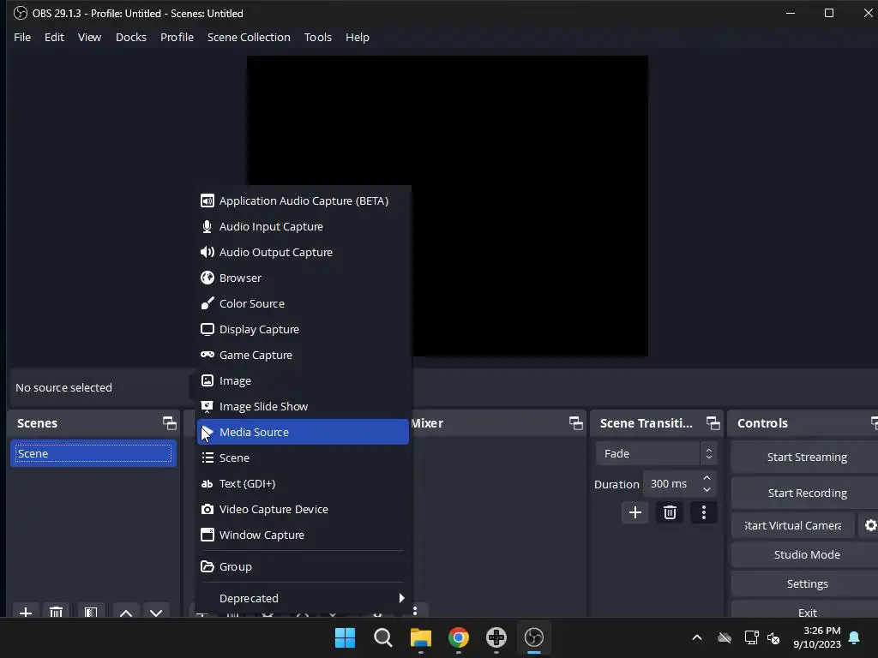Open the Profile menu
This screenshot has height=658, width=878.
[177, 38]
